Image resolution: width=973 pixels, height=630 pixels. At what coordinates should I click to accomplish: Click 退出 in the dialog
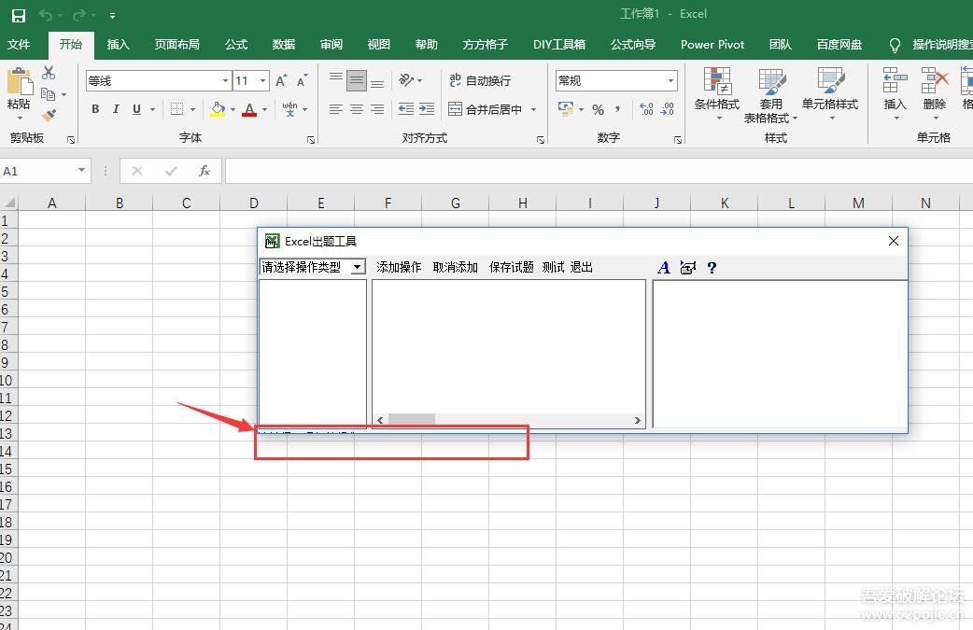click(x=582, y=267)
